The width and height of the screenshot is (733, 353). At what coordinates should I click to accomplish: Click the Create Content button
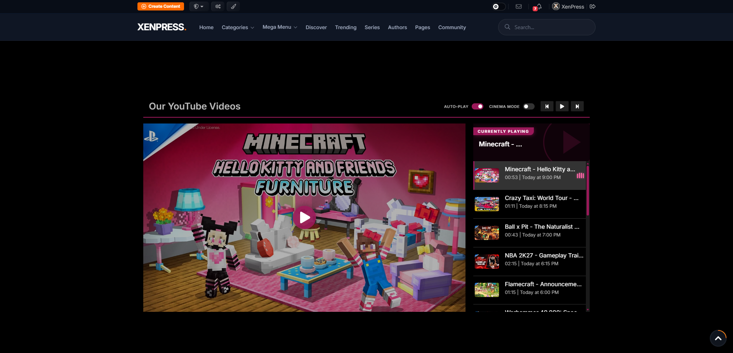(x=161, y=6)
